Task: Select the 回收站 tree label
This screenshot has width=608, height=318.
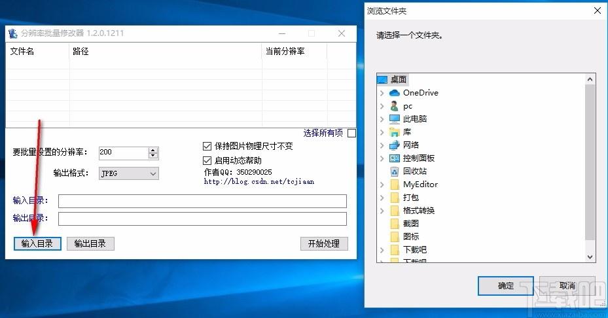Action: pyautogui.click(x=415, y=171)
